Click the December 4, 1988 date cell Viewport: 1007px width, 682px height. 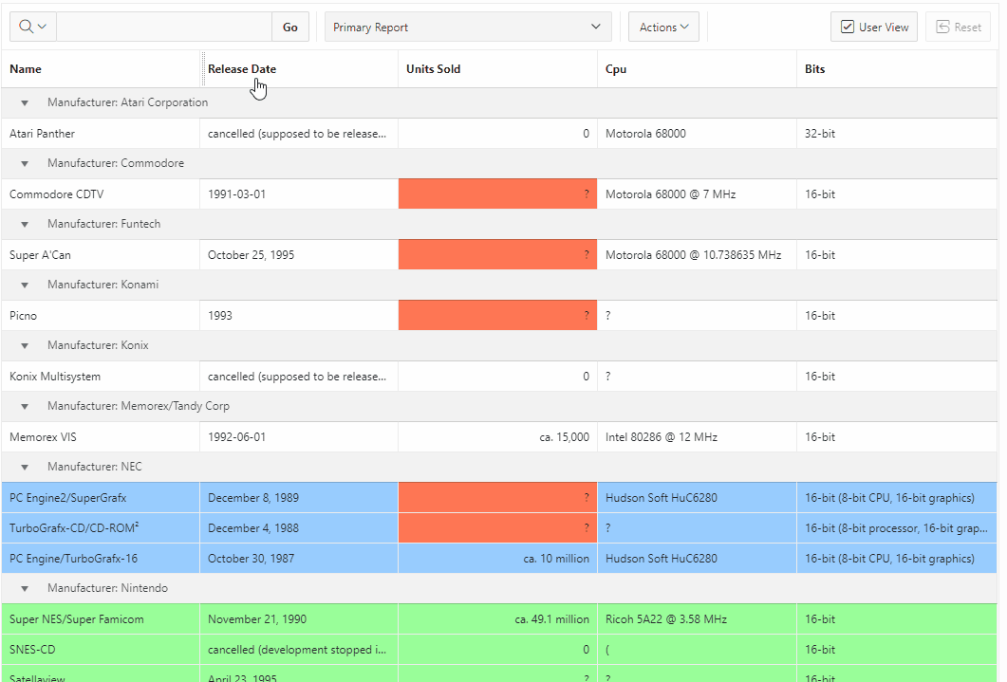point(299,528)
